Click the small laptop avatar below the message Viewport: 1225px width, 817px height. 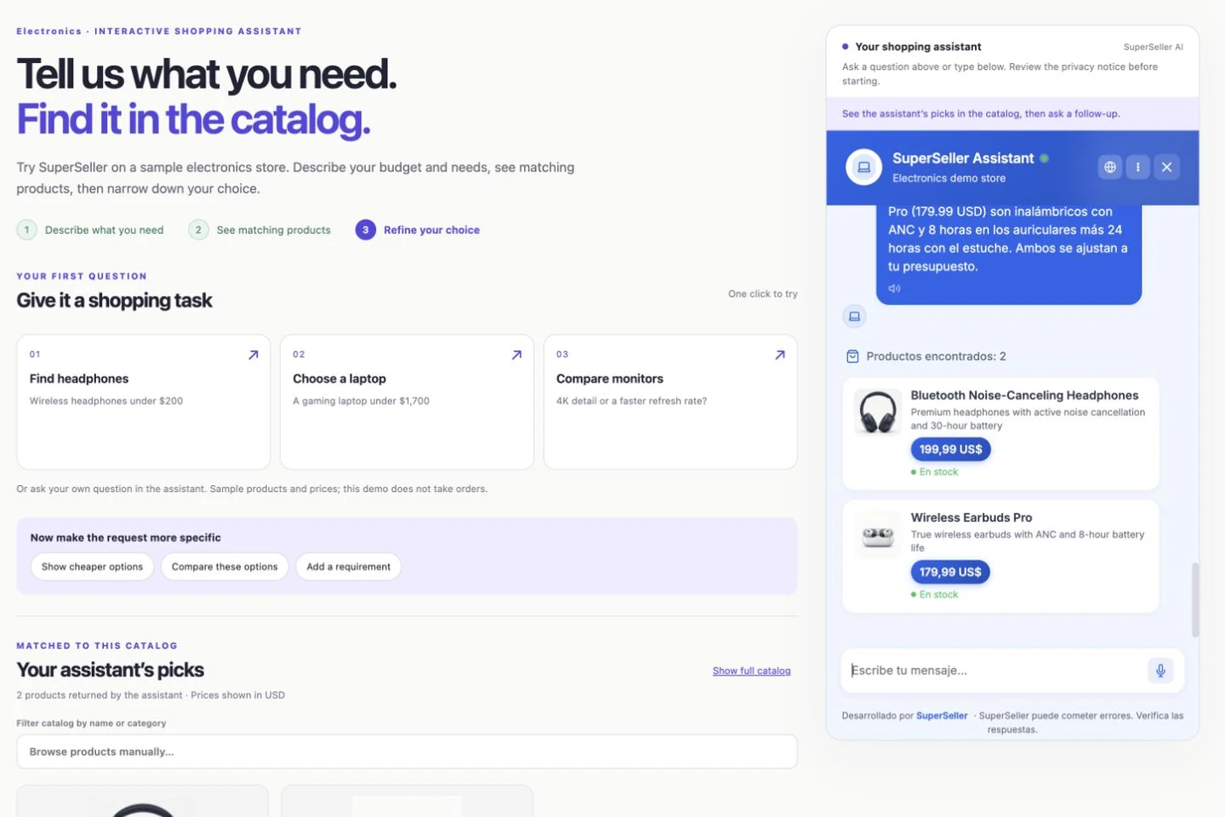pos(854,317)
